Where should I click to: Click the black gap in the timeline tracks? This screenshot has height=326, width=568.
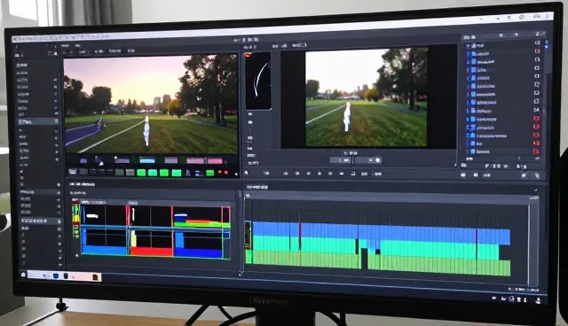pyautogui.click(x=364, y=258)
